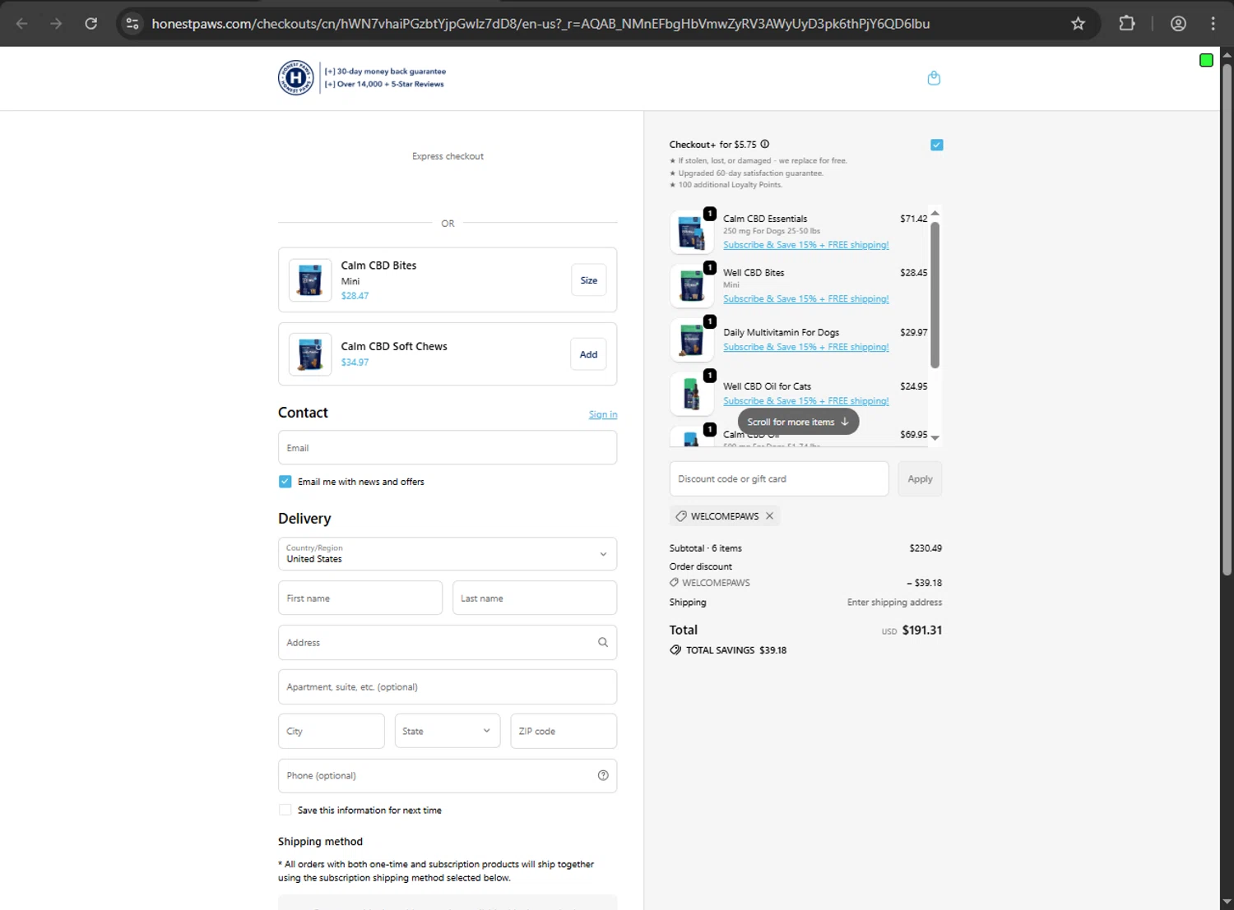Click the Address field

point(448,643)
